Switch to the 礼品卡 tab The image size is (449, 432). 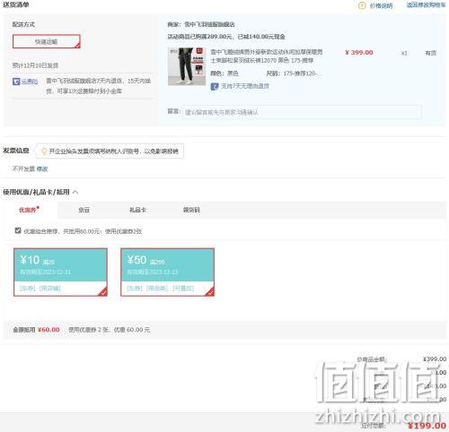tap(137, 210)
